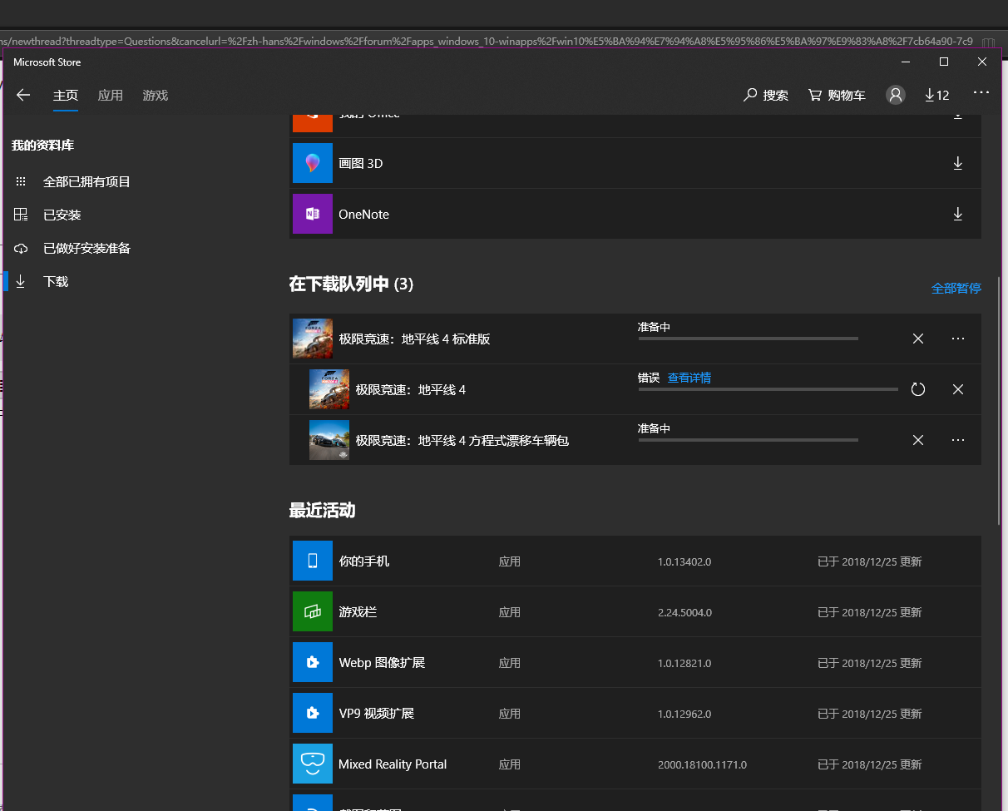The image size is (1008, 811).
Task: Click the OneNote app icon
Action: click(313, 214)
